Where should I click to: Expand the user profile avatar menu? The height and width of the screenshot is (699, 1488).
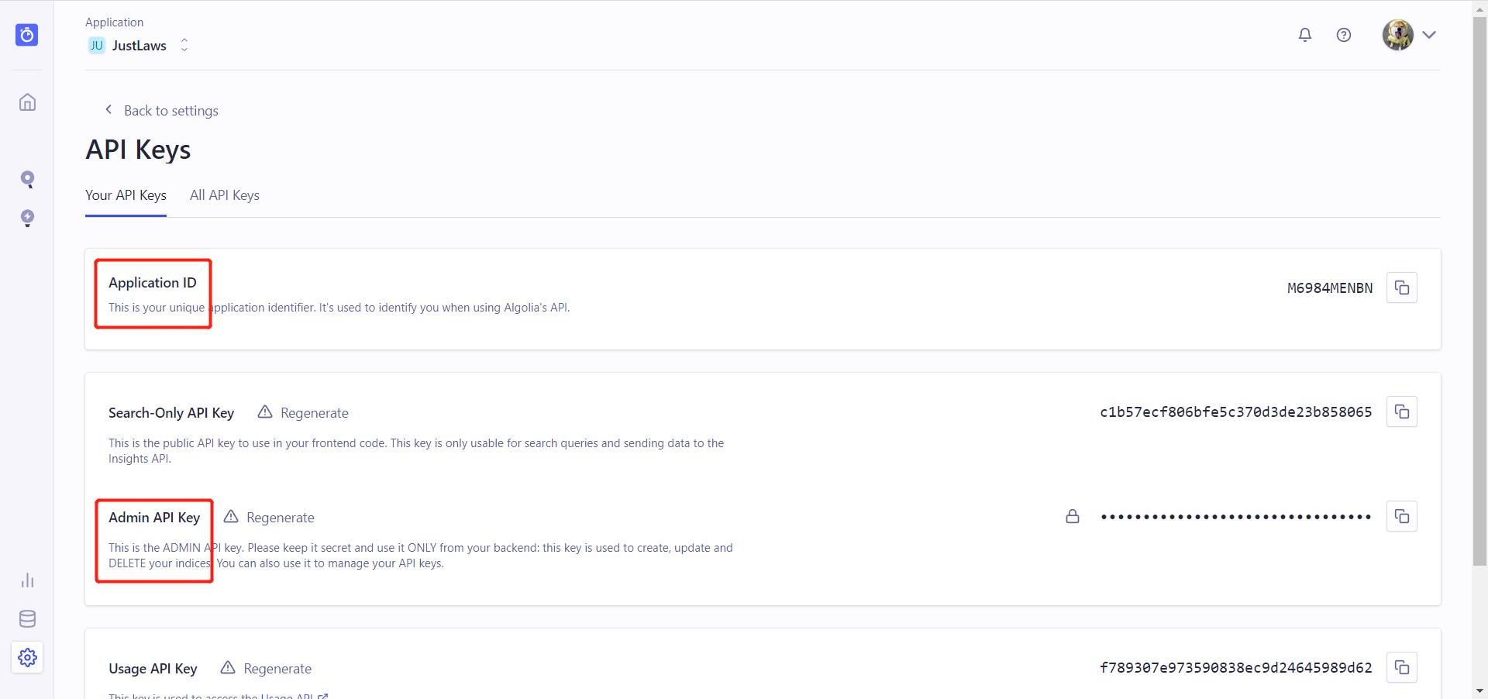click(1409, 35)
